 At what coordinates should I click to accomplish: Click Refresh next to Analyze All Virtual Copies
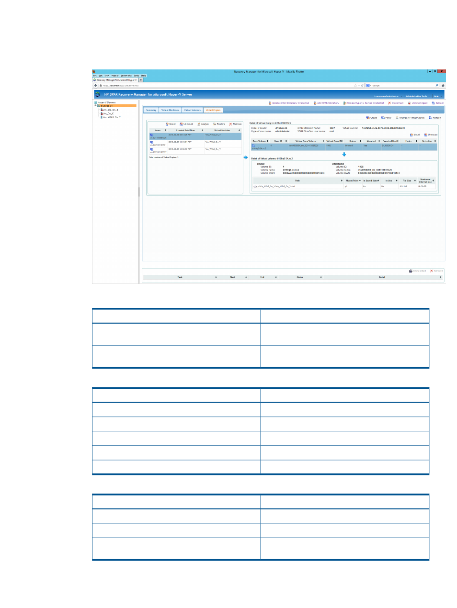[x=435, y=118]
